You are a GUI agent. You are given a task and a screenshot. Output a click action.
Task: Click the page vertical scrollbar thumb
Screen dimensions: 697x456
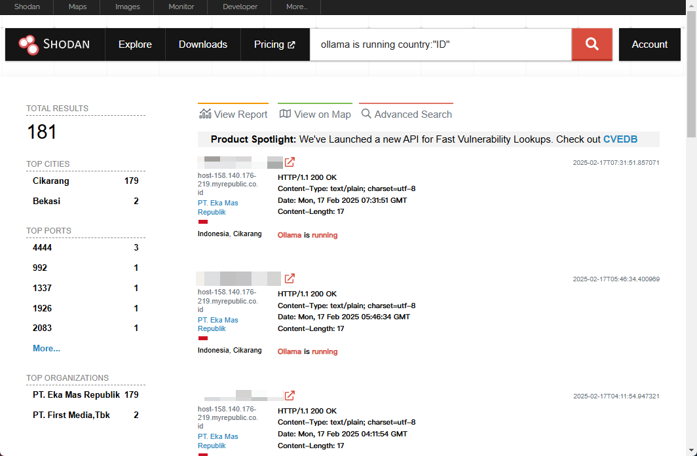coord(692,73)
